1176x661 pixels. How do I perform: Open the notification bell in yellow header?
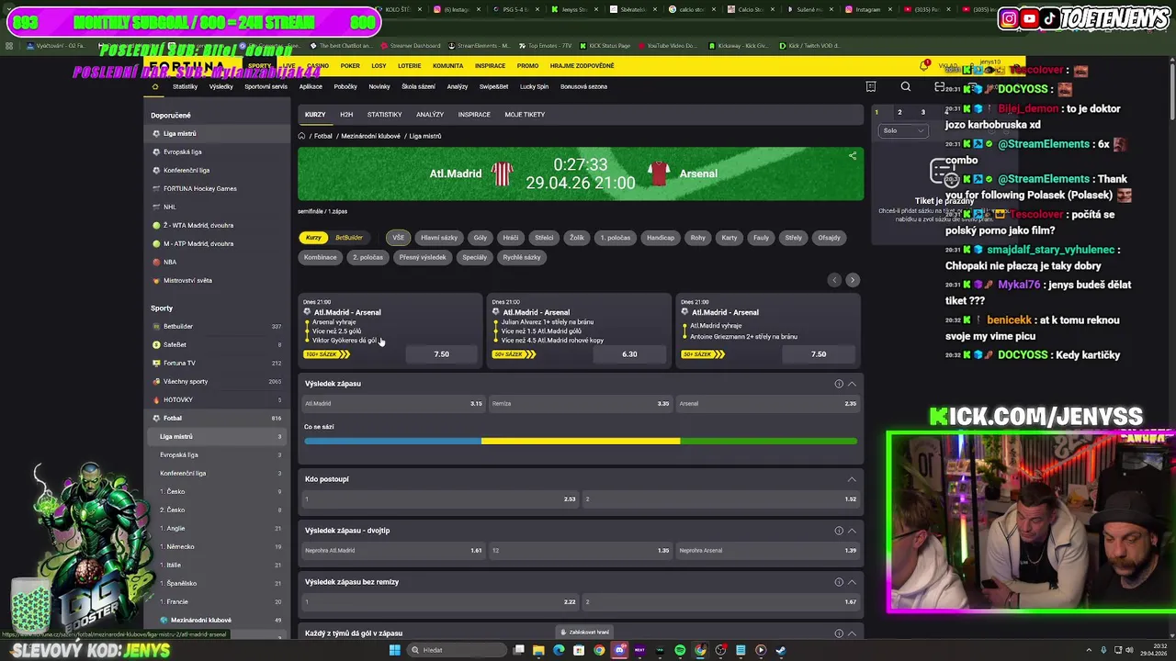coord(924,66)
